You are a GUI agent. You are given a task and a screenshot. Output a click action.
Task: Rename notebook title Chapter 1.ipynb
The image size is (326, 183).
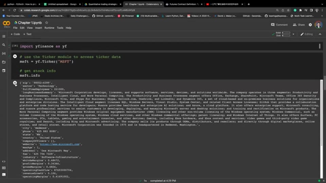pos(30,23)
